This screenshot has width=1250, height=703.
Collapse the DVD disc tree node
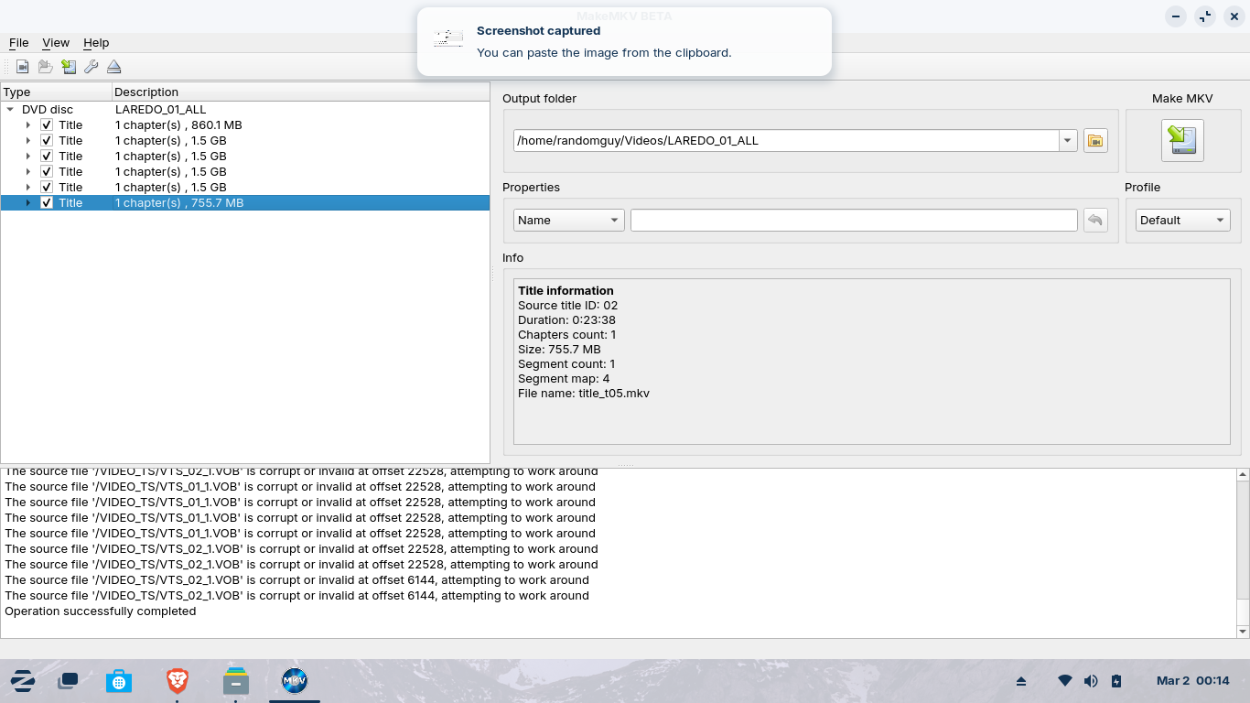tap(10, 109)
